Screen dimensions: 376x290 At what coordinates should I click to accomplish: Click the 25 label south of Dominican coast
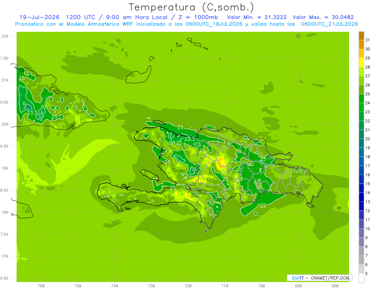tap(263, 206)
